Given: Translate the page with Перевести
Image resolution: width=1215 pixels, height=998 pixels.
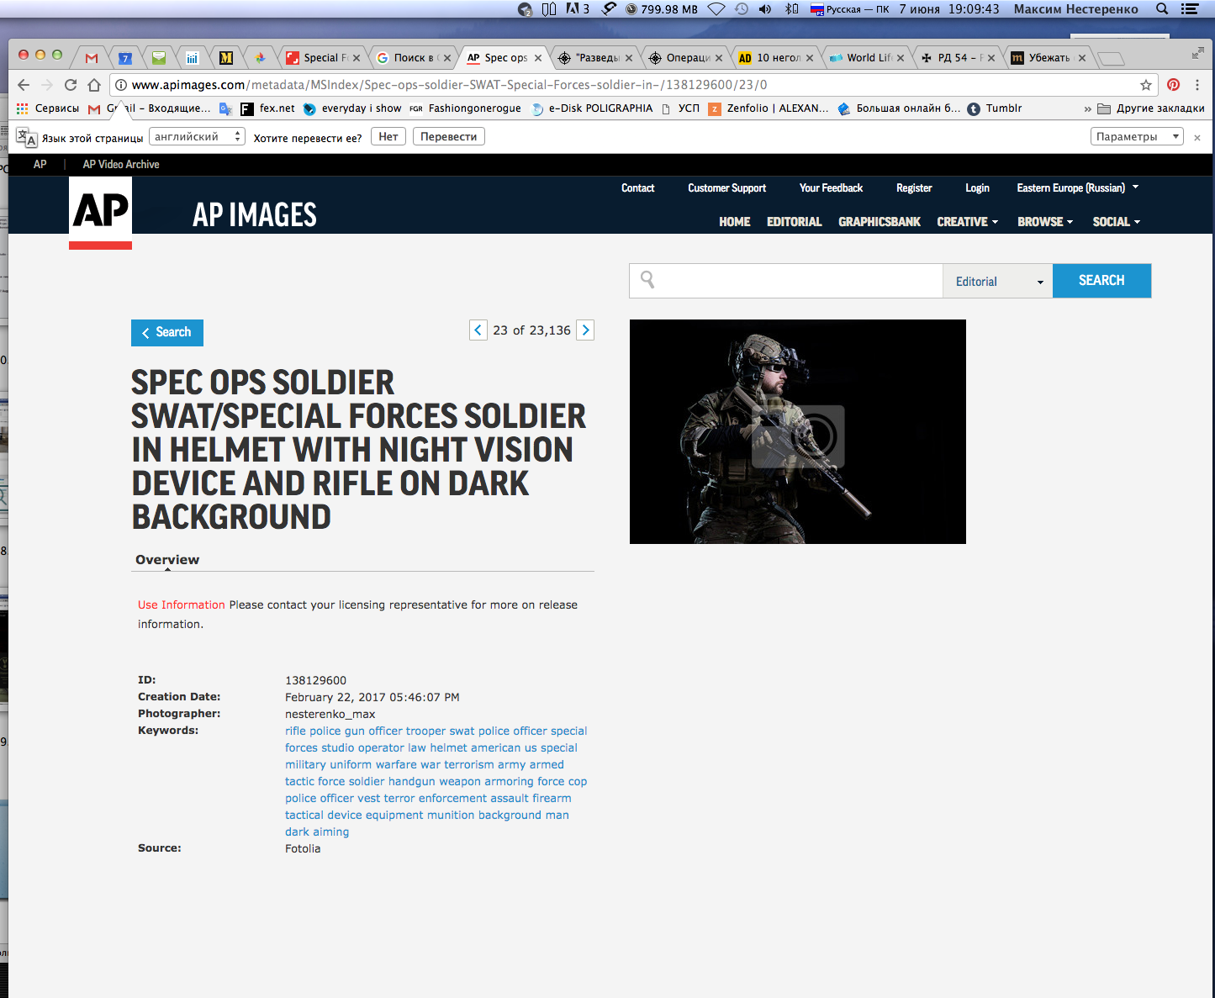Looking at the screenshot, I should 449,136.
